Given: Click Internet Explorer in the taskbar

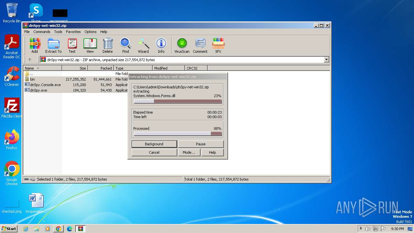Looking at the screenshot, I should (26, 229).
